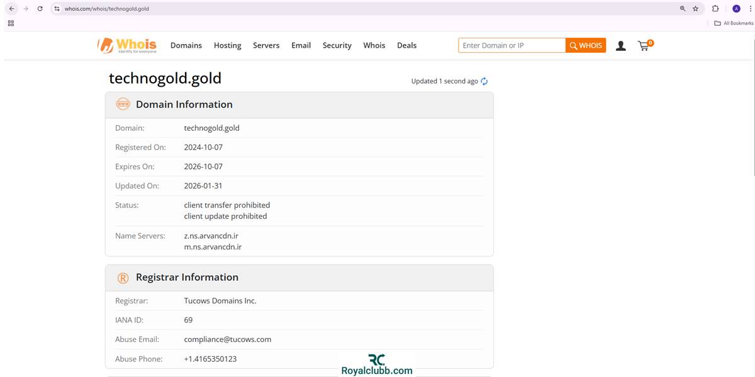Image resolution: width=755 pixels, height=377 pixels.
Task: Click the status client transfer prohibited
Action: tap(226, 205)
